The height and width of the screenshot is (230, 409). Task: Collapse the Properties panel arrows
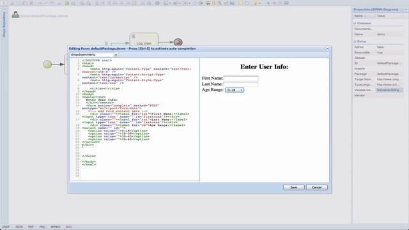(406, 10)
